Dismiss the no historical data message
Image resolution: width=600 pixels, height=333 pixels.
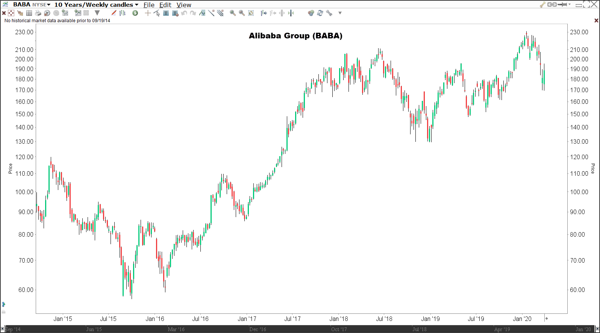(596, 20)
